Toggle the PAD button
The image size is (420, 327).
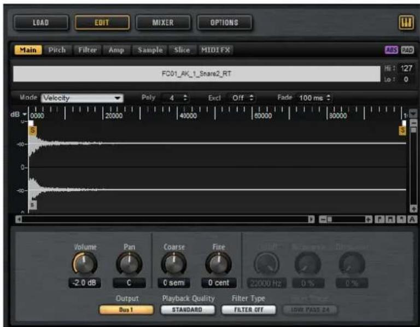click(x=407, y=50)
